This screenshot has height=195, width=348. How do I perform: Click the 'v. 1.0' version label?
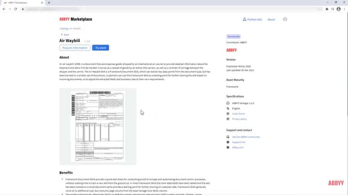pos(87,41)
